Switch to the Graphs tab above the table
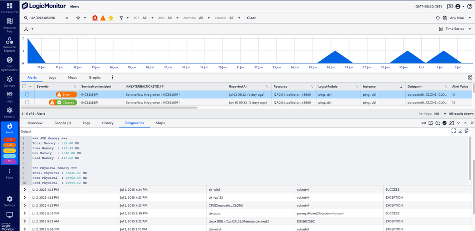 point(95,77)
